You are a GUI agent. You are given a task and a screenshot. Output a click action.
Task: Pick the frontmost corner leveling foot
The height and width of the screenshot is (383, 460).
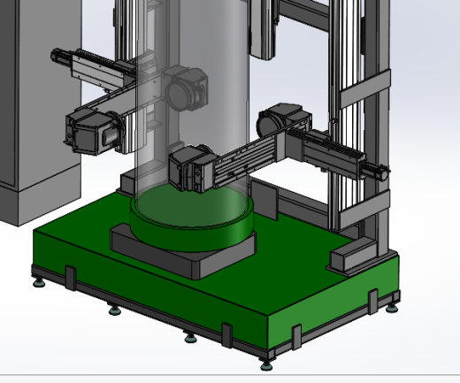click(x=266, y=364)
